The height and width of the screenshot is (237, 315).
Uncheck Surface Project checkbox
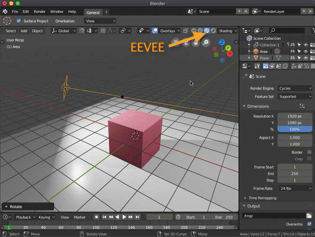click(19, 21)
